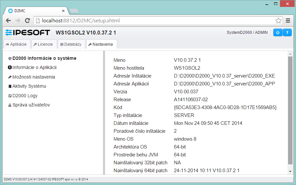Viewport: 296px width, 185px height.
Task: Click the address bar URL field
Action: coord(154,21)
